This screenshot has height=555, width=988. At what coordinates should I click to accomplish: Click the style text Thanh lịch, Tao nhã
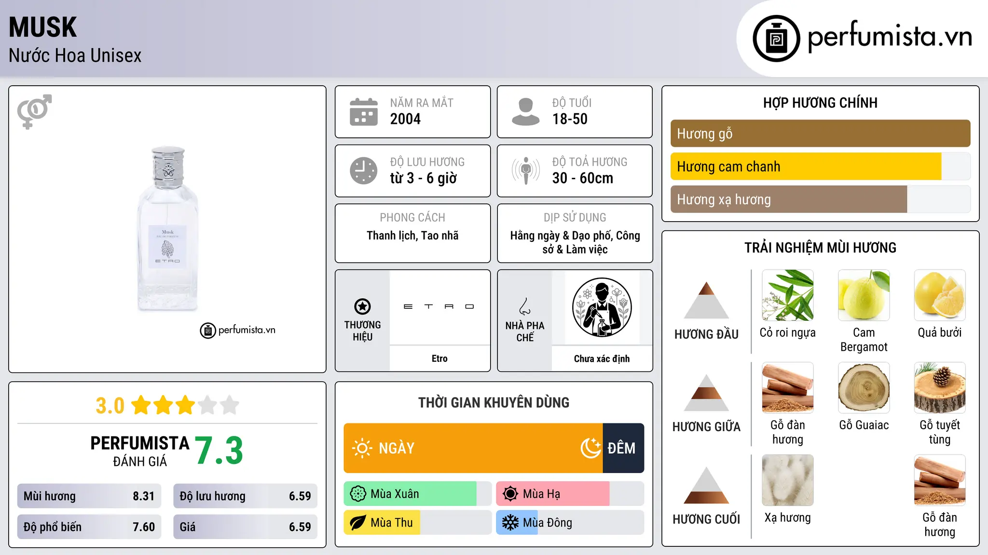coord(412,236)
